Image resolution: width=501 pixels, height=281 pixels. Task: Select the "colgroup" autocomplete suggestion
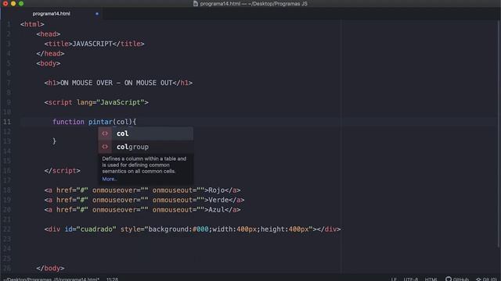coord(146,147)
